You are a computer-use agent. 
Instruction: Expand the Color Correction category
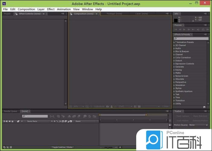(174, 58)
